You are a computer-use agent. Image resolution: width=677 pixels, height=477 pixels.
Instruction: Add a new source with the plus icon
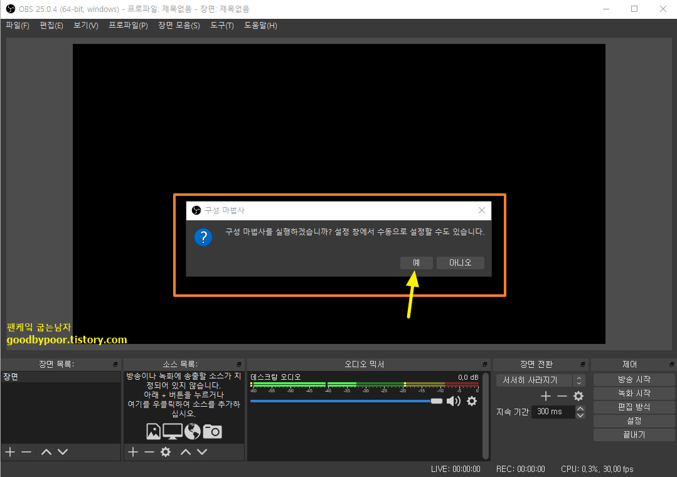(133, 452)
